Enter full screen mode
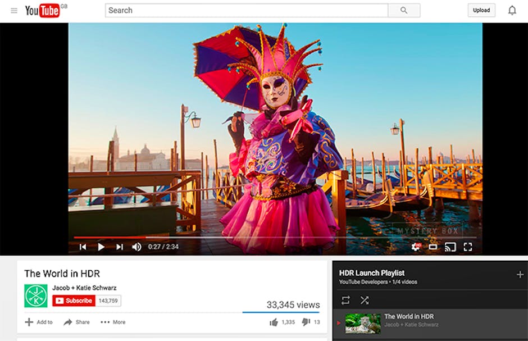528x341 pixels. [467, 247]
